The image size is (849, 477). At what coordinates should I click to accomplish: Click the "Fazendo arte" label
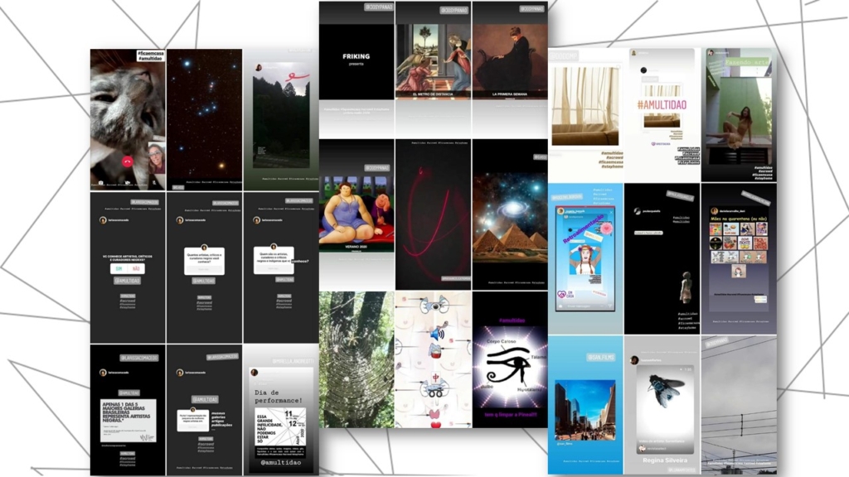(747, 63)
